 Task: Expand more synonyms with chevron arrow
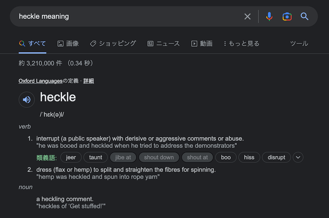[x=298, y=157]
